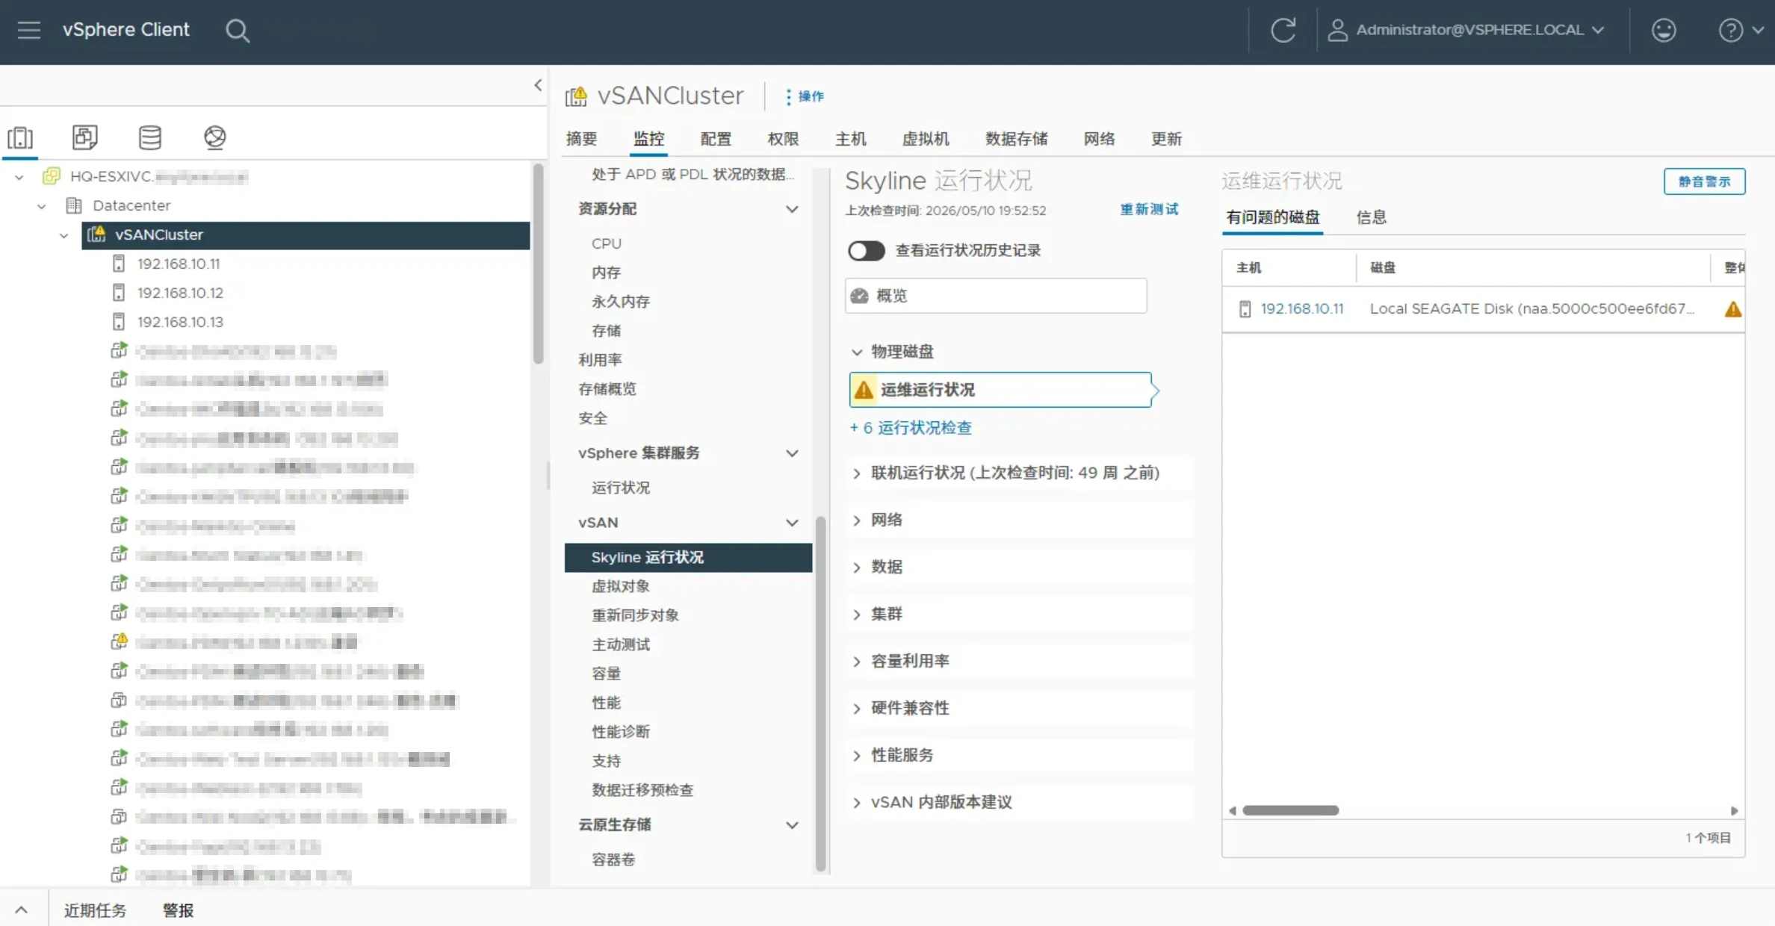Screen dimensions: 1775x926
Task: Switch to the 摘要 tab
Action: (581, 139)
